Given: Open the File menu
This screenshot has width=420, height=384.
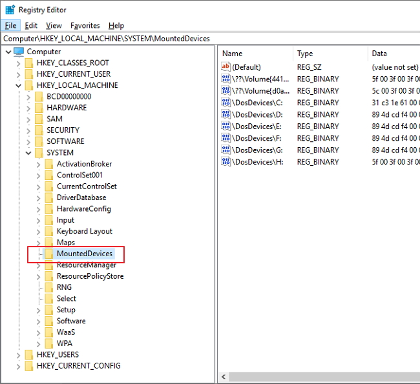Looking at the screenshot, I should pyautogui.click(x=10, y=26).
